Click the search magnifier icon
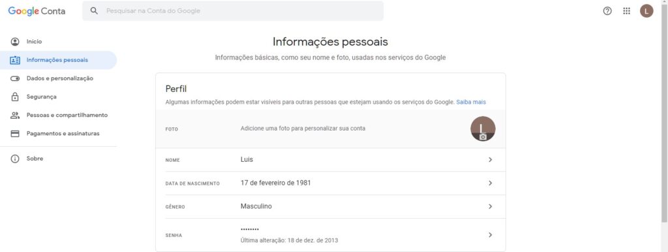This screenshot has height=252, width=668. click(94, 11)
